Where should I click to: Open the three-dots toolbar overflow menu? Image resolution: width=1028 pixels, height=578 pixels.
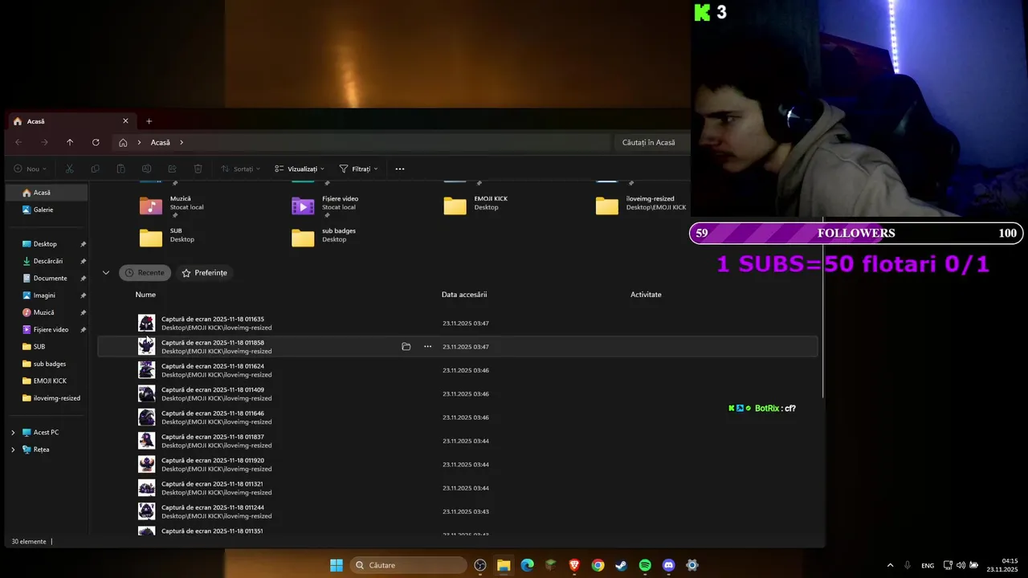[x=400, y=169]
